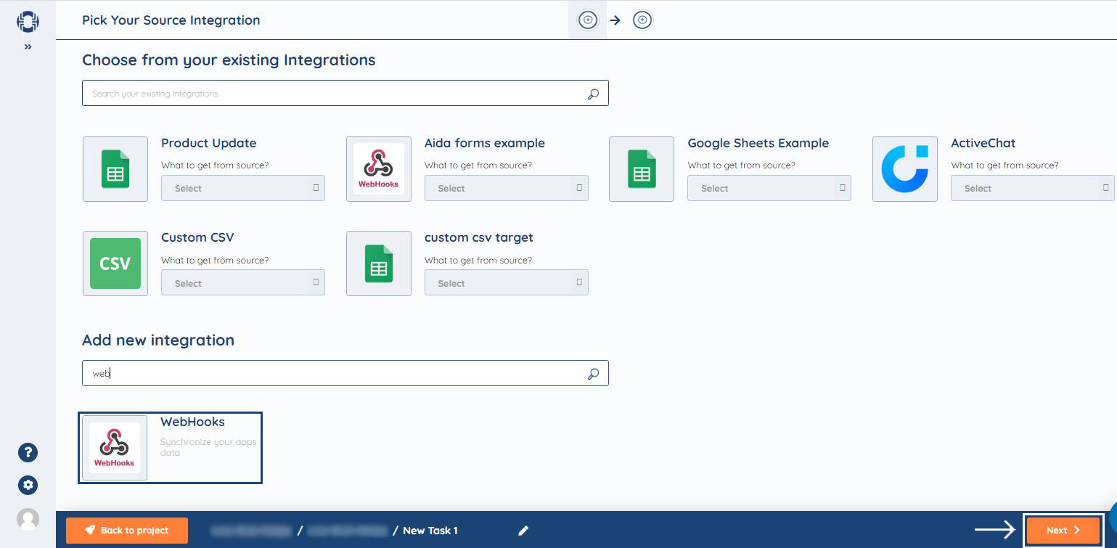
Task: Click the Aida forms example WebHooks icon
Action: click(x=379, y=169)
